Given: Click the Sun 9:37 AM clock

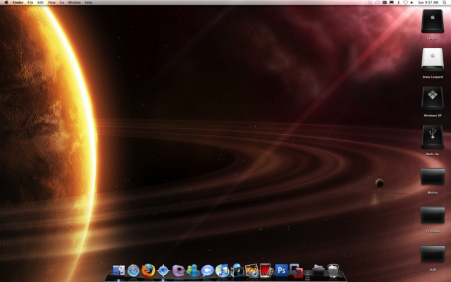Looking at the screenshot, I should [x=428, y=3].
